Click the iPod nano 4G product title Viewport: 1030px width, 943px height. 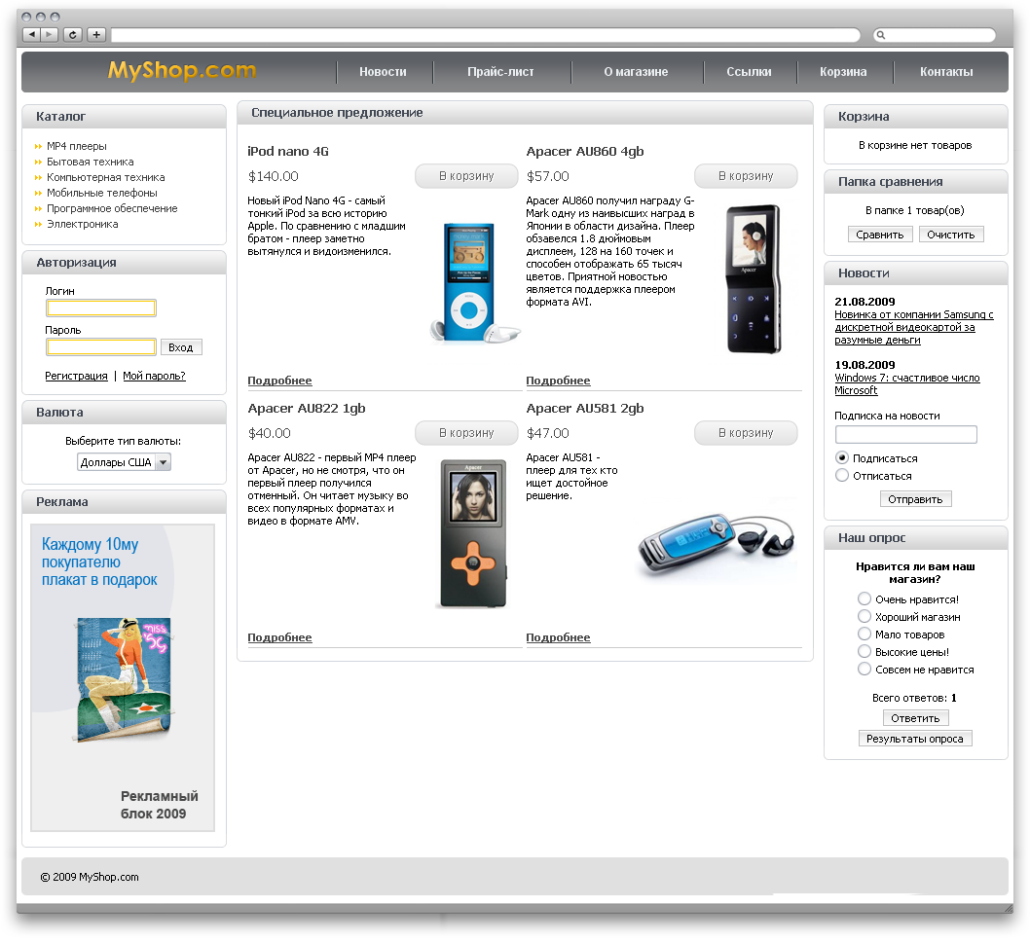pyautogui.click(x=288, y=152)
